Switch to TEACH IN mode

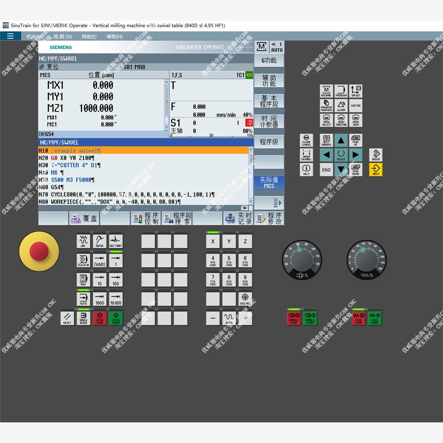click(x=83, y=260)
